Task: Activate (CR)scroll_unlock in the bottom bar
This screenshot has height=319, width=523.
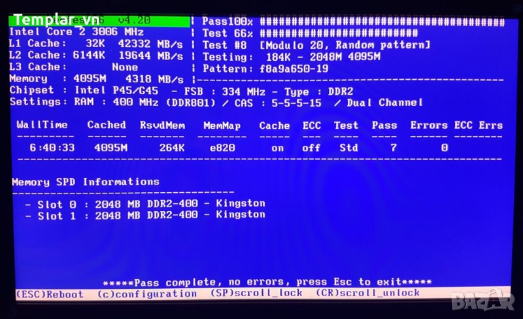Action: tap(367, 293)
